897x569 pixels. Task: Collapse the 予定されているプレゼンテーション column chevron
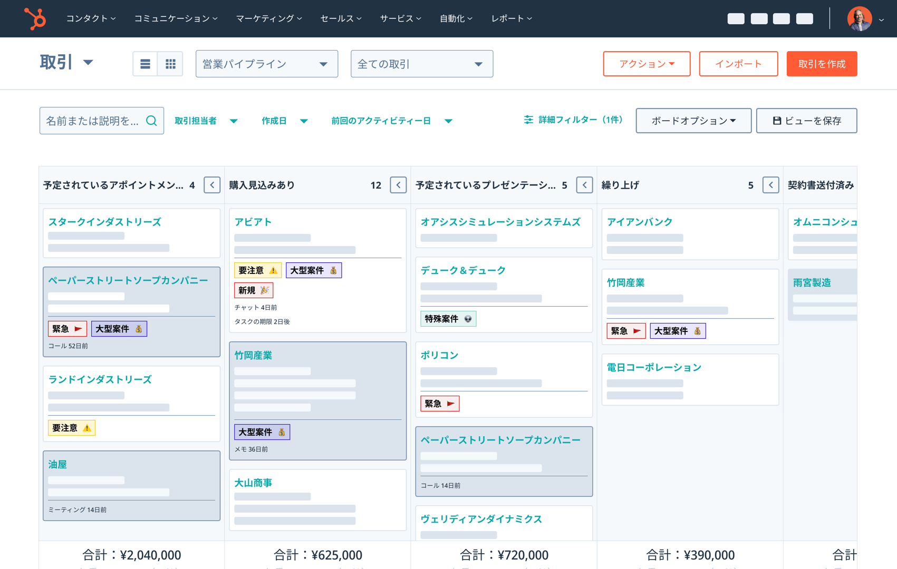click(584, 185)
